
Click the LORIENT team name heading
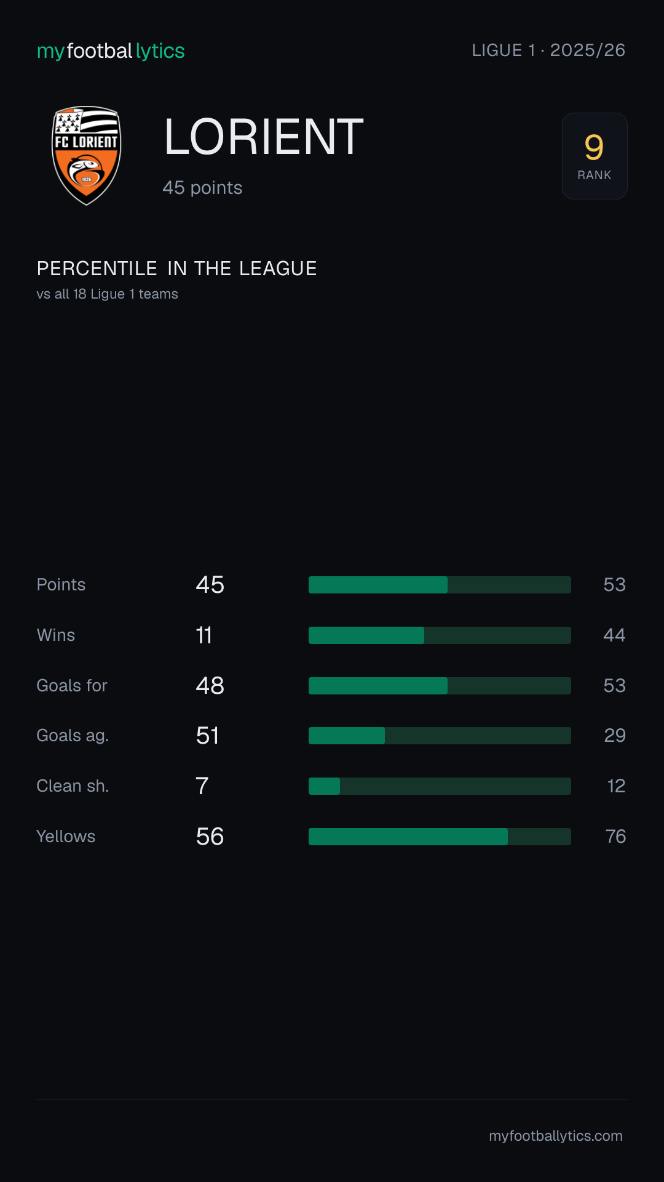coord(264,137)
